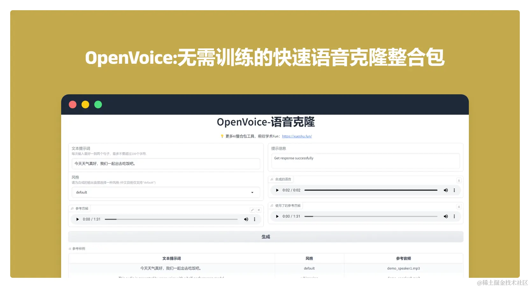
Task: Download the 合成的语言 audio
Action: [459, 180]
